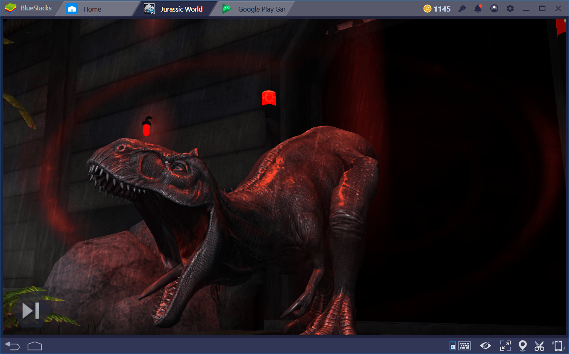Click the Android home button
This screenshot has width=569, height=354.
(35, 346)
